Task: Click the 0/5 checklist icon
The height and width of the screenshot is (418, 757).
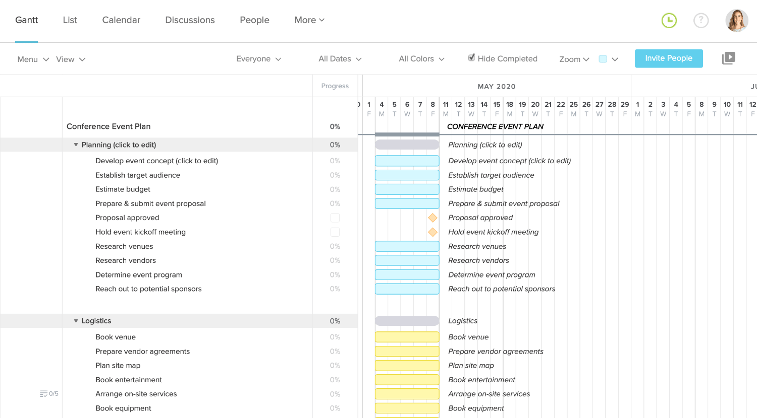Action: click(x=48, y=393)
